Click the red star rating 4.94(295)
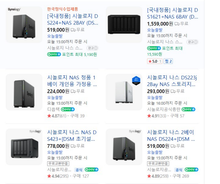The width and height of the screenshot is (220, 184). (58, 176)
